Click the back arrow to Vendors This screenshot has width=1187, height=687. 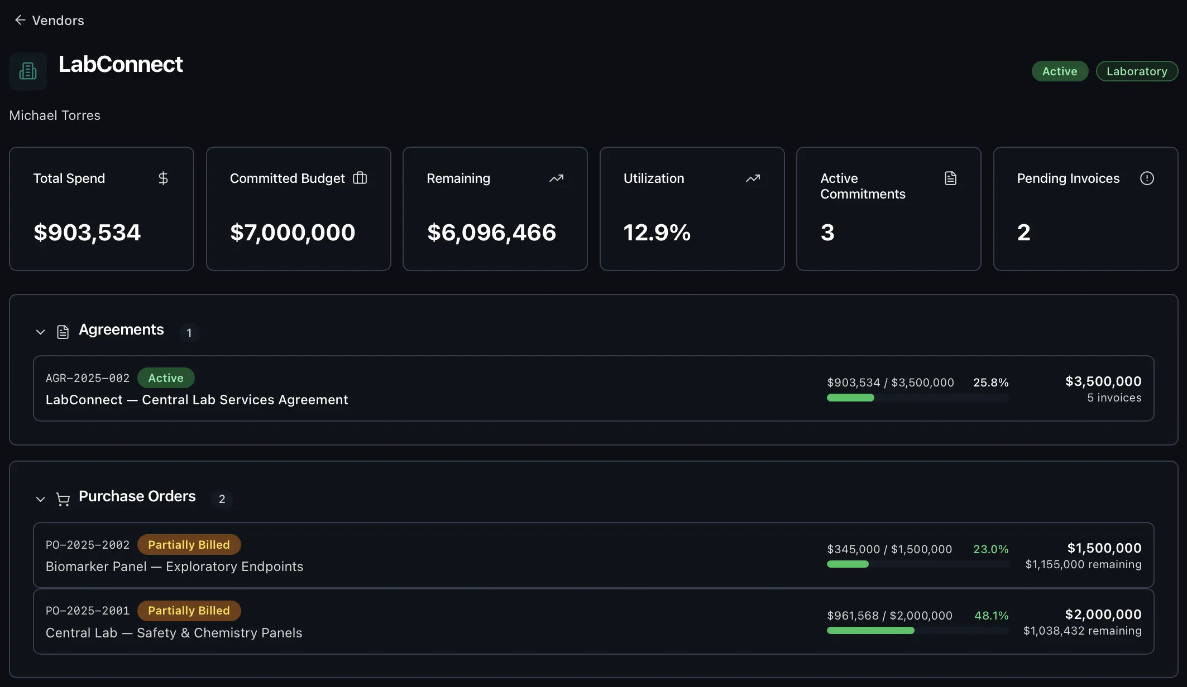20,20
